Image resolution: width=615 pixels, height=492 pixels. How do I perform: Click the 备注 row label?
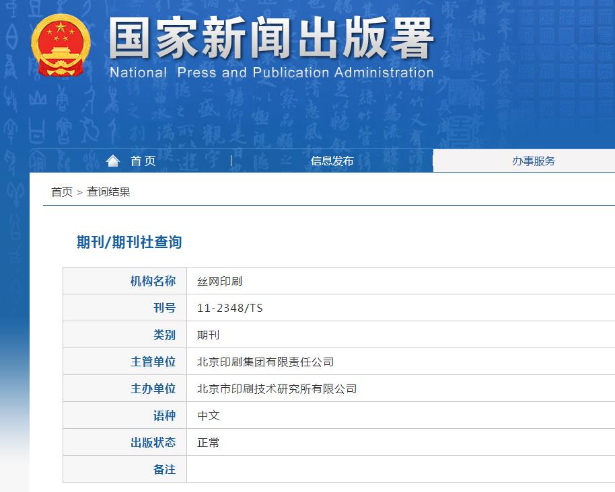click(164, 469)
